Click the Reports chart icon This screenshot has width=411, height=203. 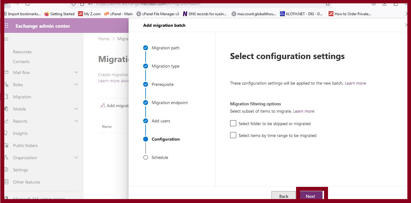(6, 121)
